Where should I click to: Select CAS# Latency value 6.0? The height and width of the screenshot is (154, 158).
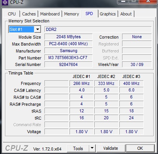tap(131, 90)
